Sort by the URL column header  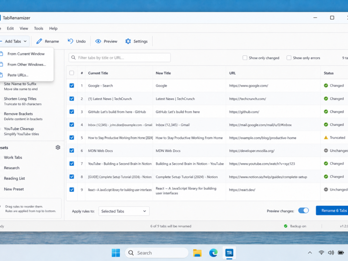click(232, 73)
